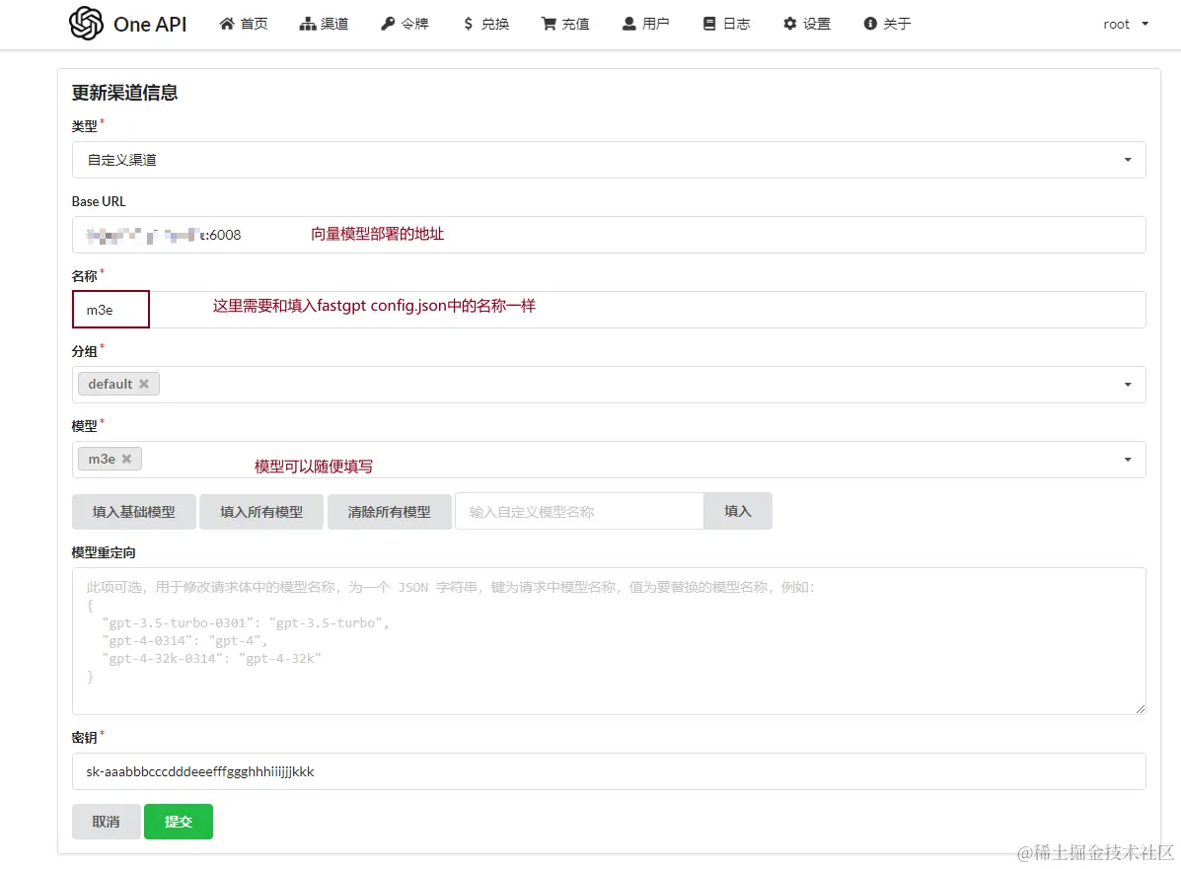
Task: Click the default group tag label
Action: (x=110, y=384)
